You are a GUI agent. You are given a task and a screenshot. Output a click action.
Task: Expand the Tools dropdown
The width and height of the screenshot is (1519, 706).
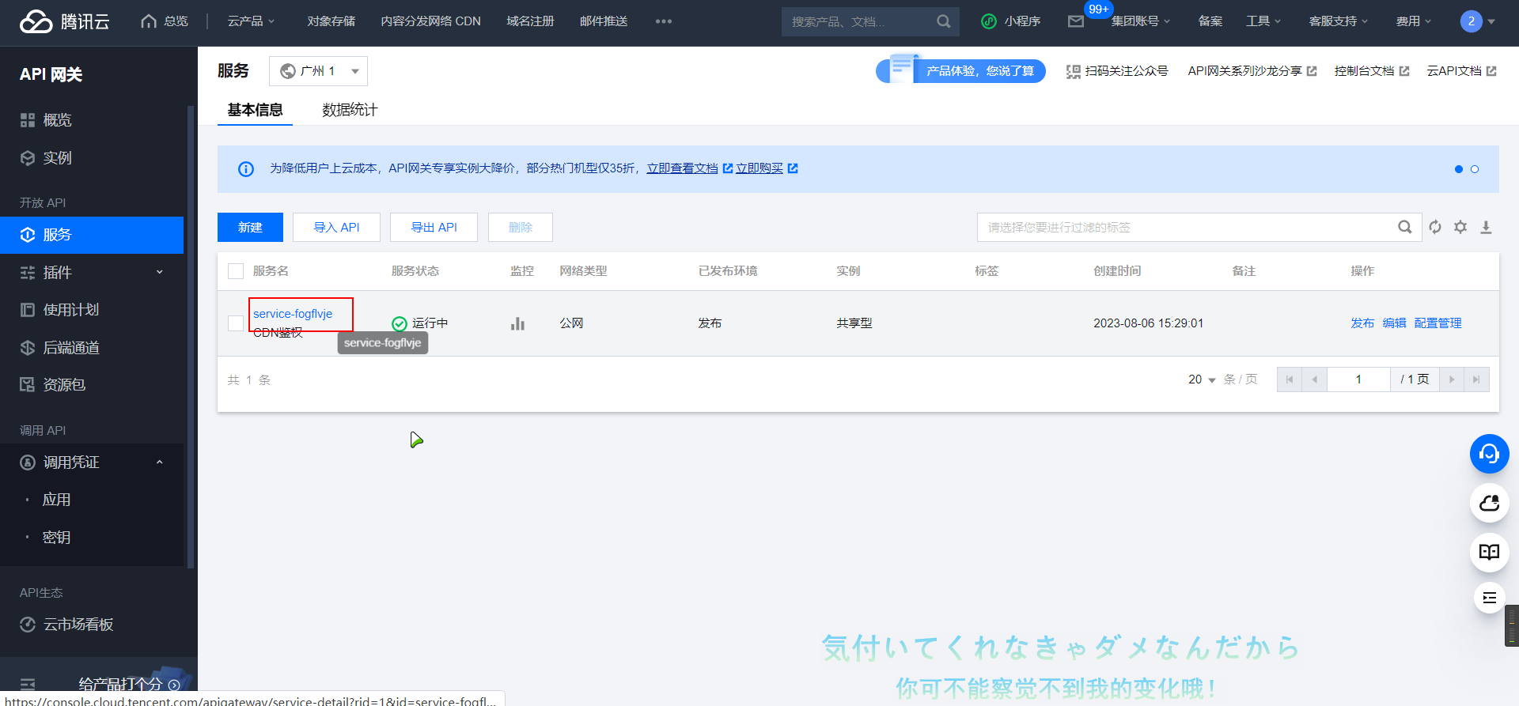click(1263, 21)
